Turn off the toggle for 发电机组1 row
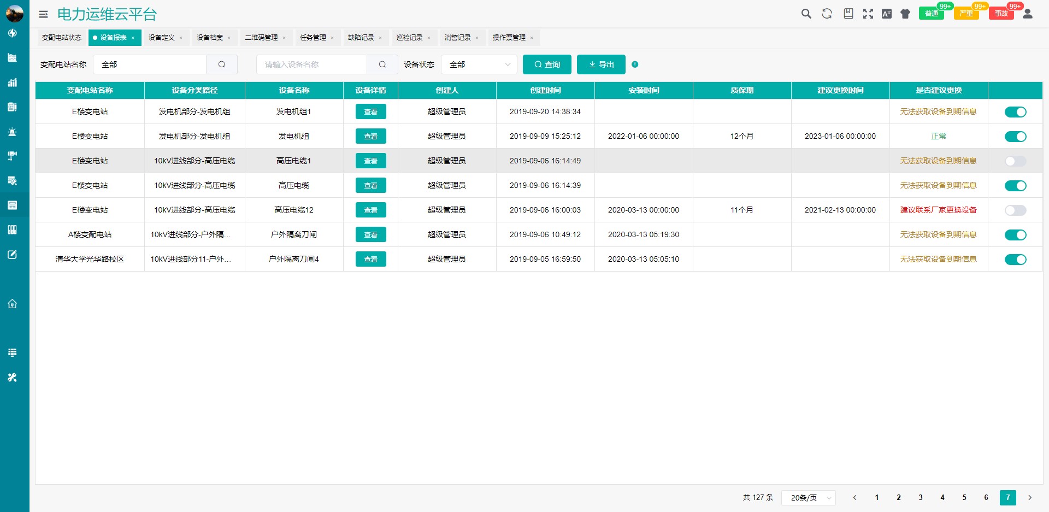1049x512 pixels. point(1015,112)
